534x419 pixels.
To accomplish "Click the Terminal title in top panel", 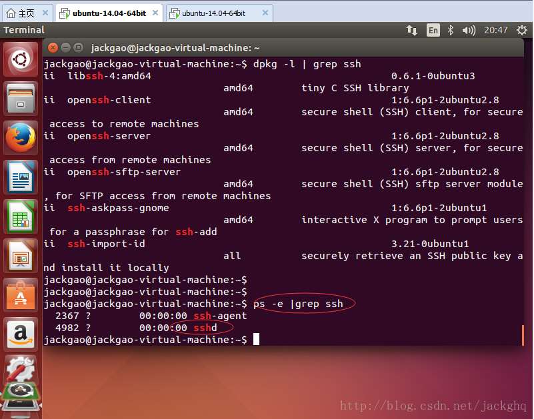I will tap(24, 30).
